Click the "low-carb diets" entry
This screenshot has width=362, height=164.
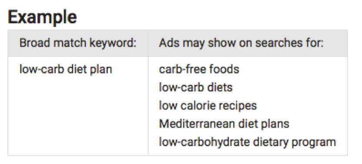coord(196,87)
